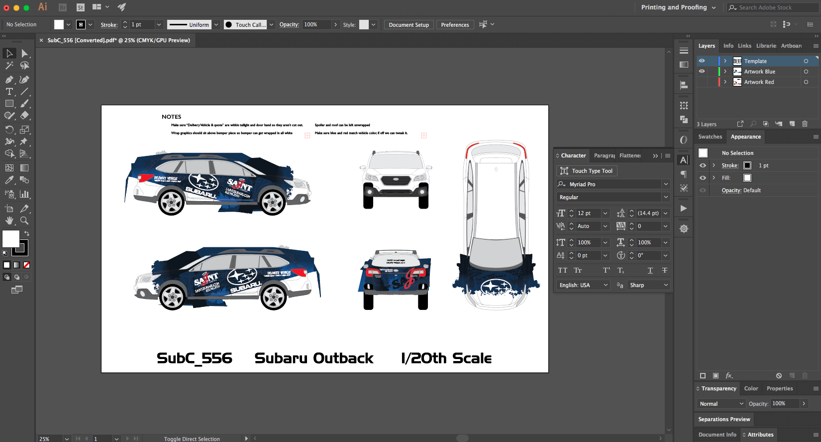Delete selection with Layers trash icon
821x442 pixels.
pos(805,124)
